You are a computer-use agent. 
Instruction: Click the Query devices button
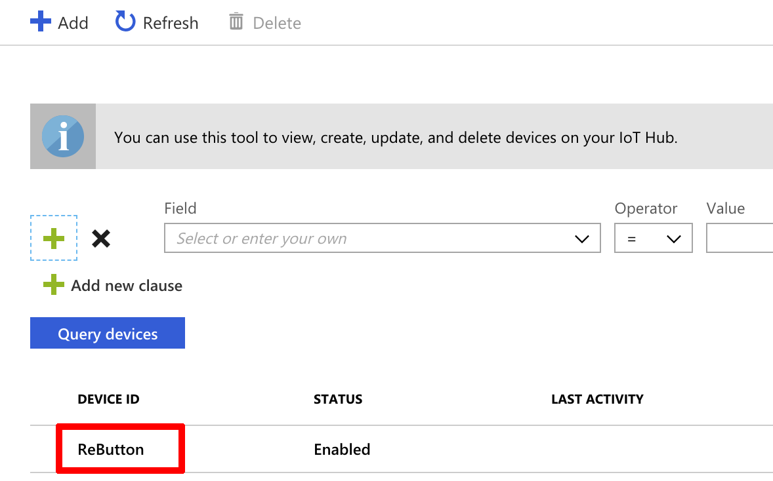point(108,334)
